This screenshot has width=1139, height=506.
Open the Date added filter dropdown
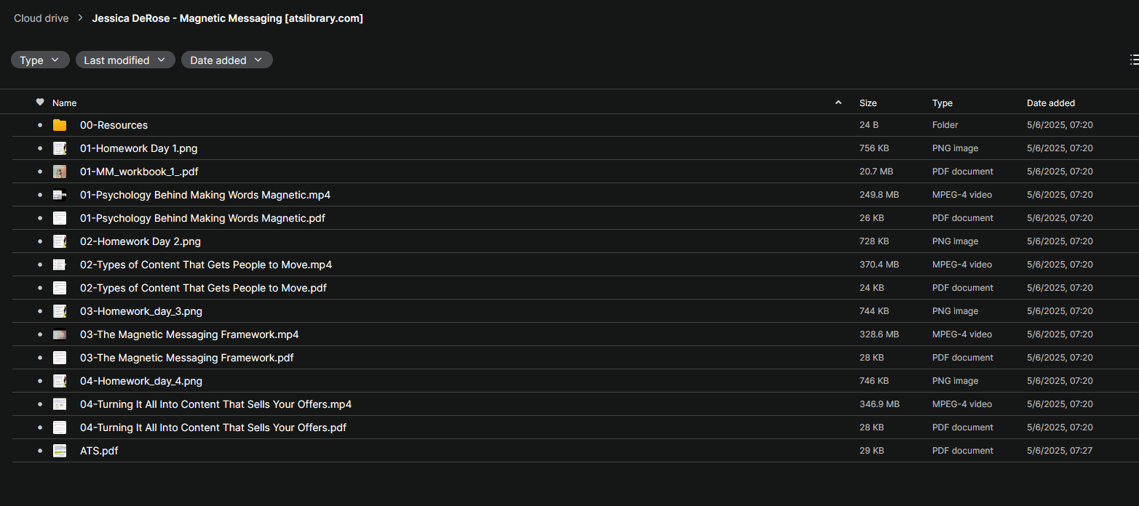[227, 60]
